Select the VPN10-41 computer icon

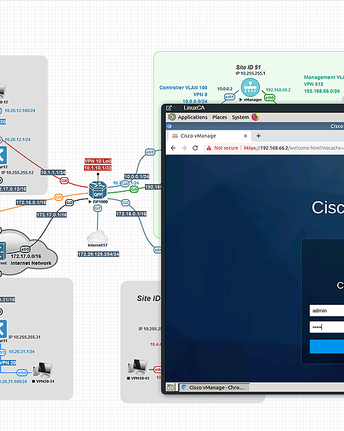[138, 367]
